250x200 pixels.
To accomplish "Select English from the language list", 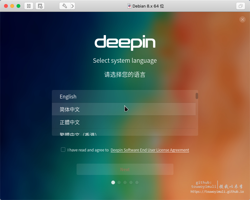I will pyautogui.click(x=124, y=97).
